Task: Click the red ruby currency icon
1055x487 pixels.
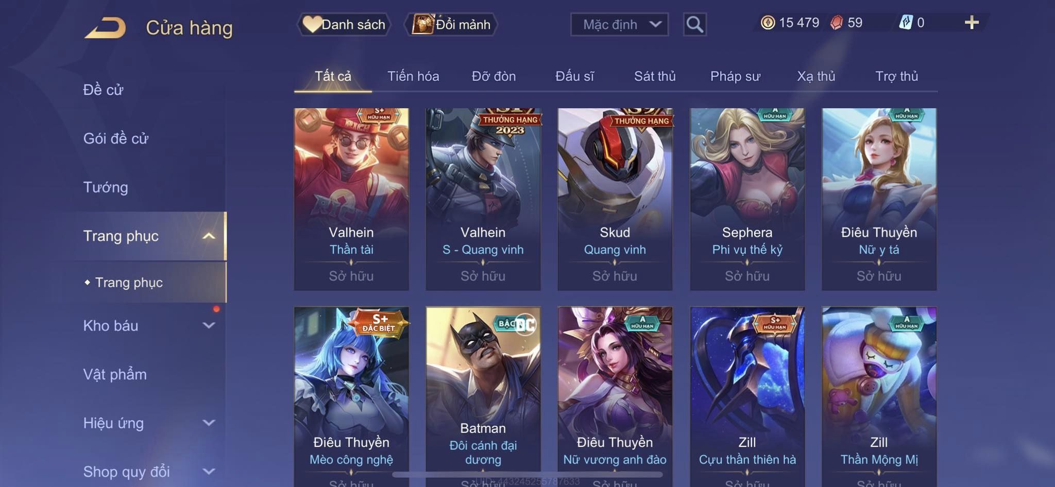Action: pos(837,23)
